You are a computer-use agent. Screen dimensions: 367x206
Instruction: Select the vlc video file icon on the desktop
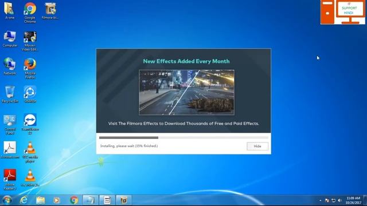(30, 178)
